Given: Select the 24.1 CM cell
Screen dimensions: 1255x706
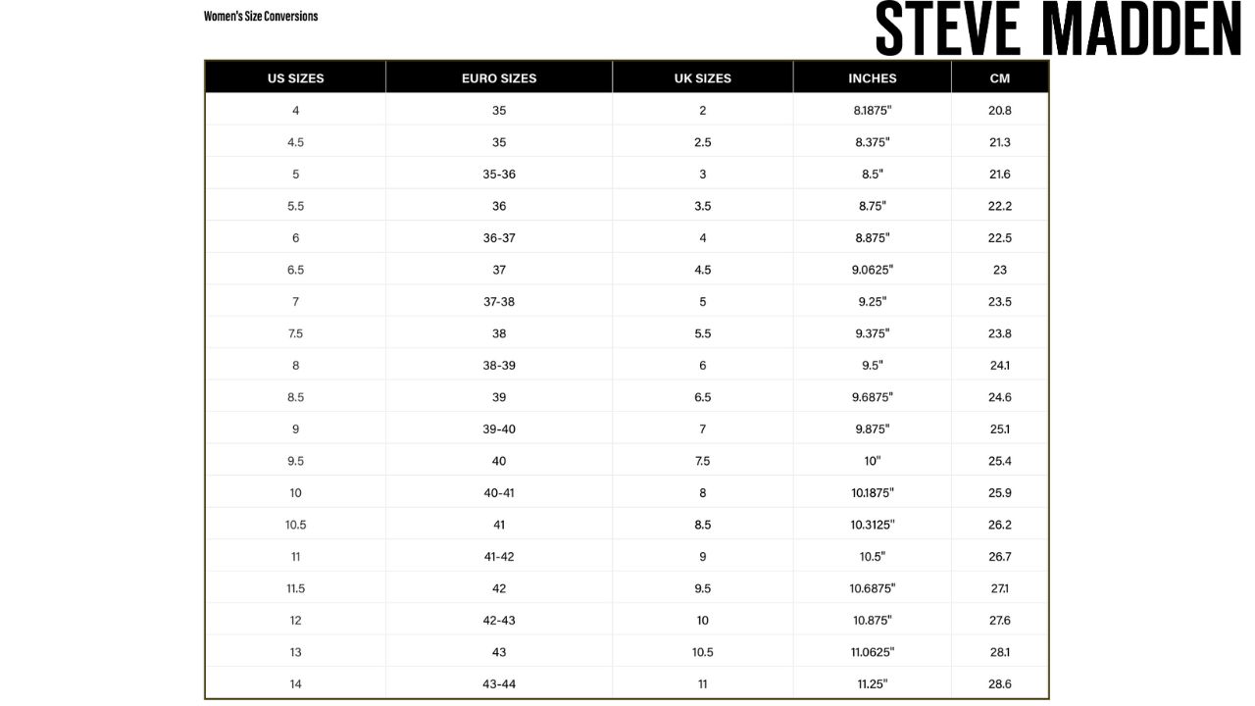Looking at the screenshot, I should tap(1000, 365).
